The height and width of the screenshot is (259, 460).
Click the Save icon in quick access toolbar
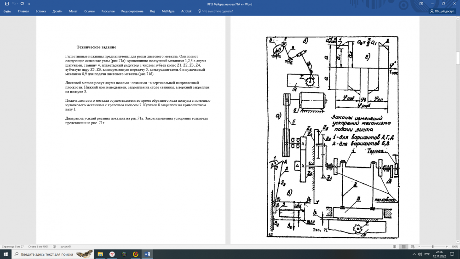click(x=7, y=4)
